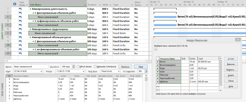Screen dimensions: 246x102
Task: Click auto-schedule task mode icon in row 5
Action: 20,25
